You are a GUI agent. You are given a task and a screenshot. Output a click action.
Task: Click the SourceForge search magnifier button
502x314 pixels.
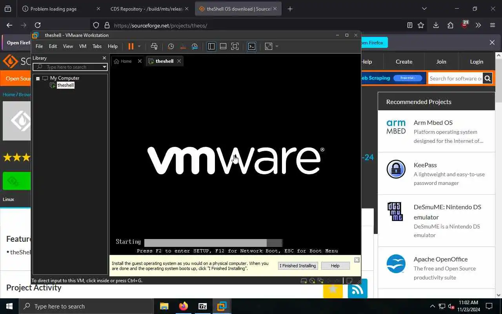pyautogui.click(x=487, y=78)
